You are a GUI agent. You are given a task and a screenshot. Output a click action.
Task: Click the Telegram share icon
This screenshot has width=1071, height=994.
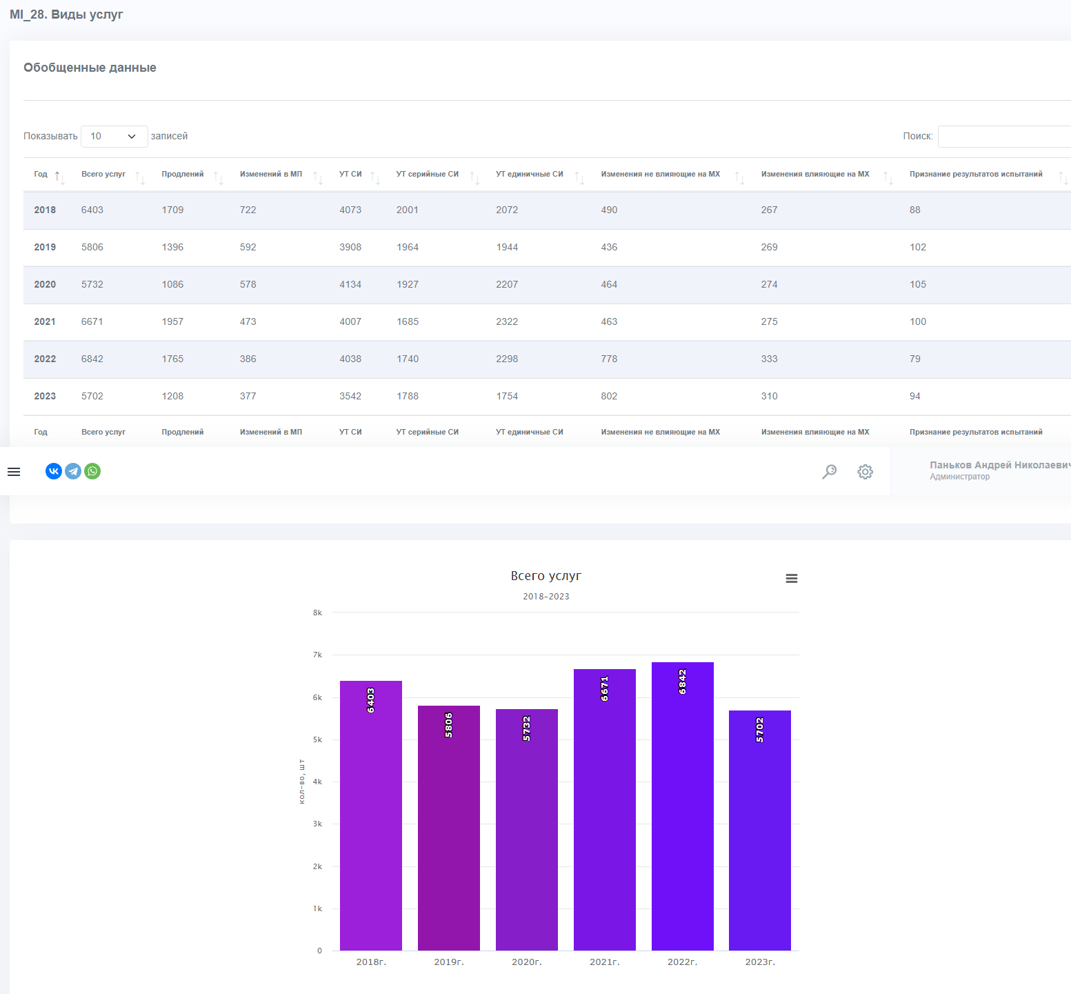tap(73, 471)
